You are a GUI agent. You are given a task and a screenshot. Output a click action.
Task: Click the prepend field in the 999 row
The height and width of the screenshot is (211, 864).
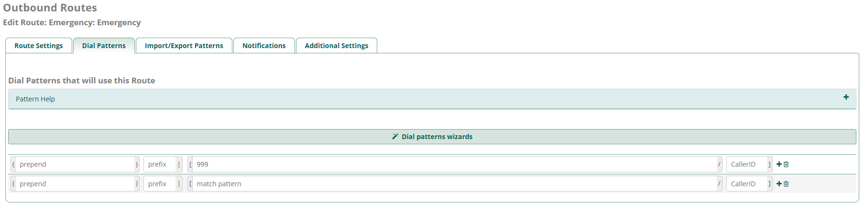pos(75,164)
